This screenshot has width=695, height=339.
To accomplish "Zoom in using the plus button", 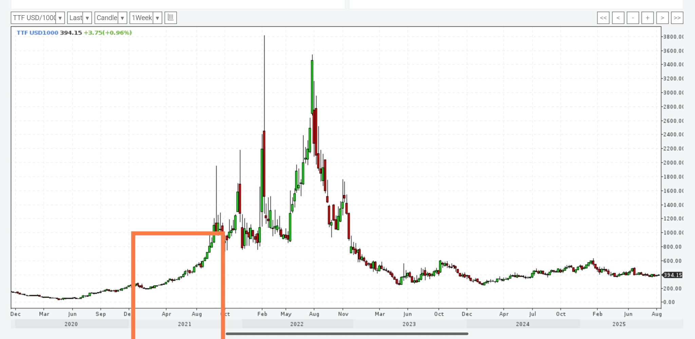I will tap(647, 18).
